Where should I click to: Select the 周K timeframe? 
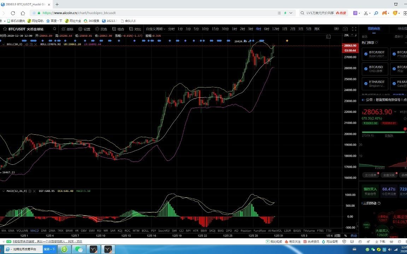(317, 29)
